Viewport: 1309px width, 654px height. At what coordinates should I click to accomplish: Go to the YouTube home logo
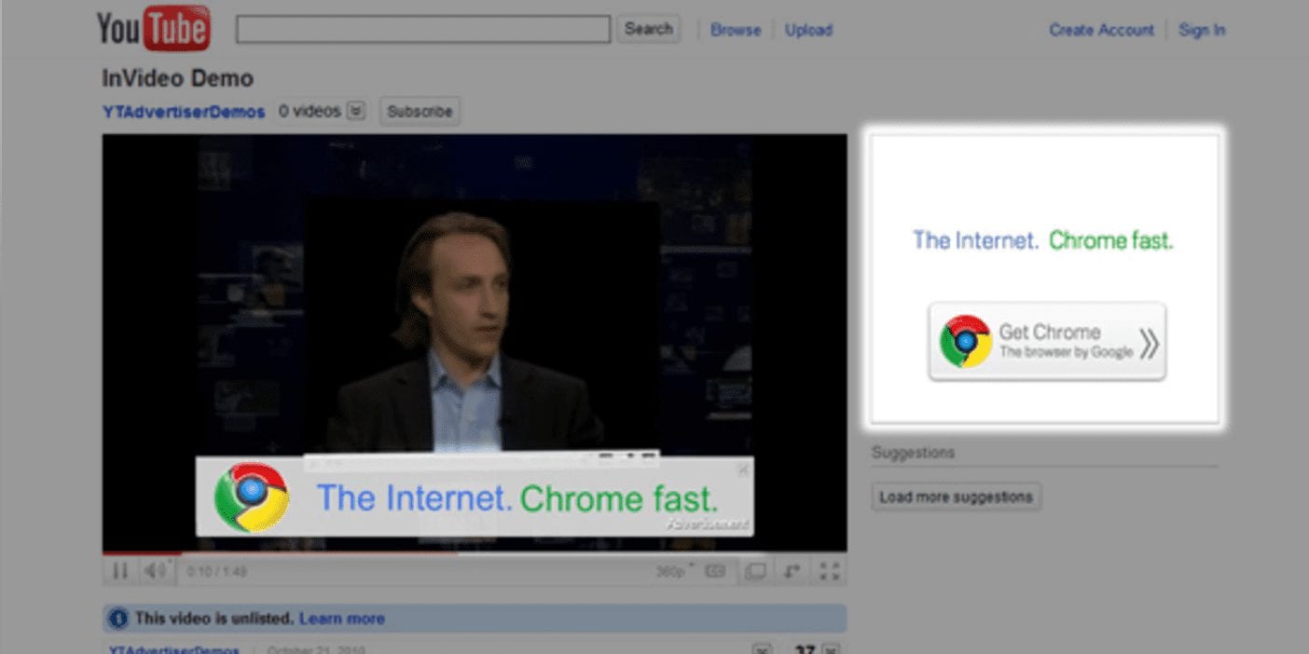[154, 29]
